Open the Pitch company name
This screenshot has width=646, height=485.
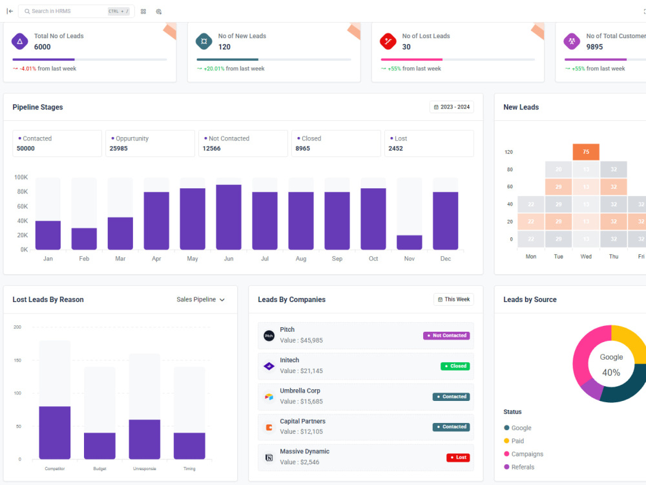287,330
